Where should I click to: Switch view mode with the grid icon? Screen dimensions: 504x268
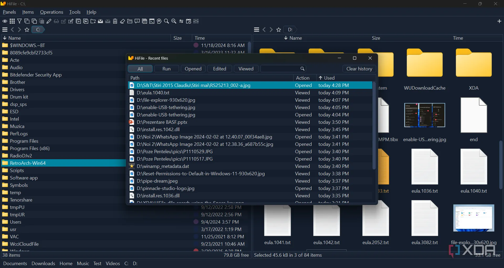(12, 21)
